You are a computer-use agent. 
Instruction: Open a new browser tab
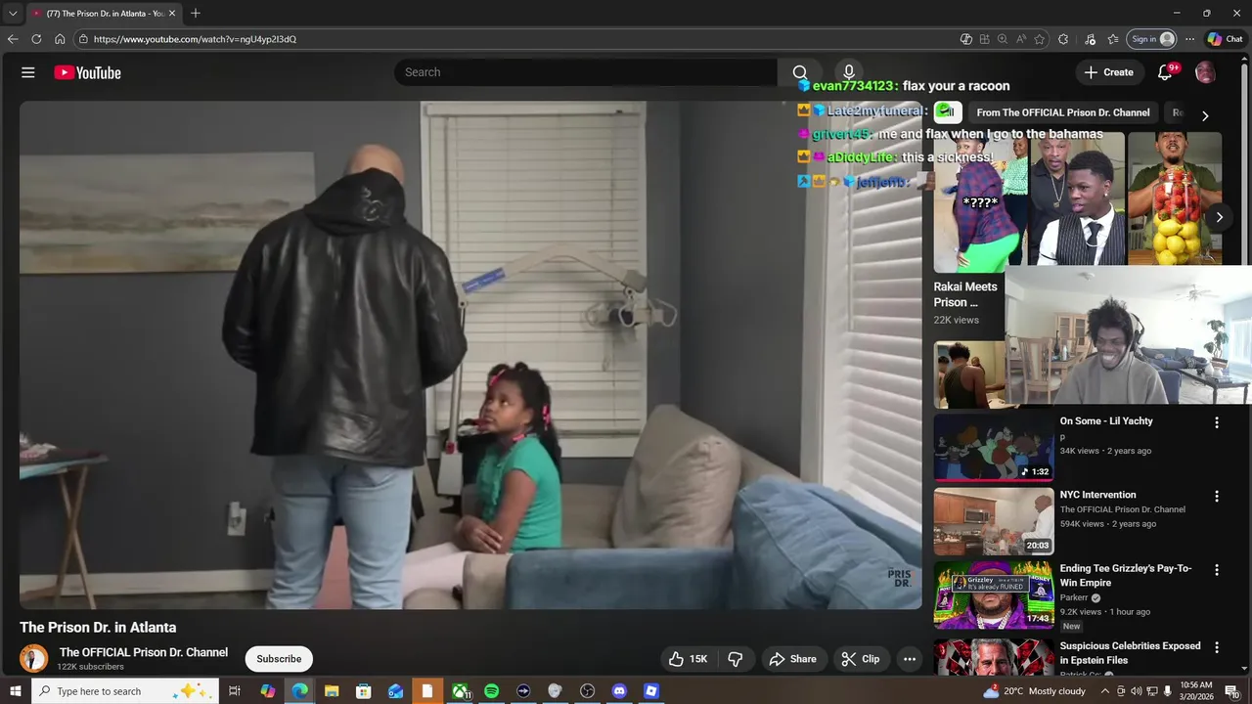point(196,14)
